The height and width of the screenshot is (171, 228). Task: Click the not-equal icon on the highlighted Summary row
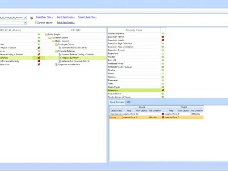(x=39, y=58)
